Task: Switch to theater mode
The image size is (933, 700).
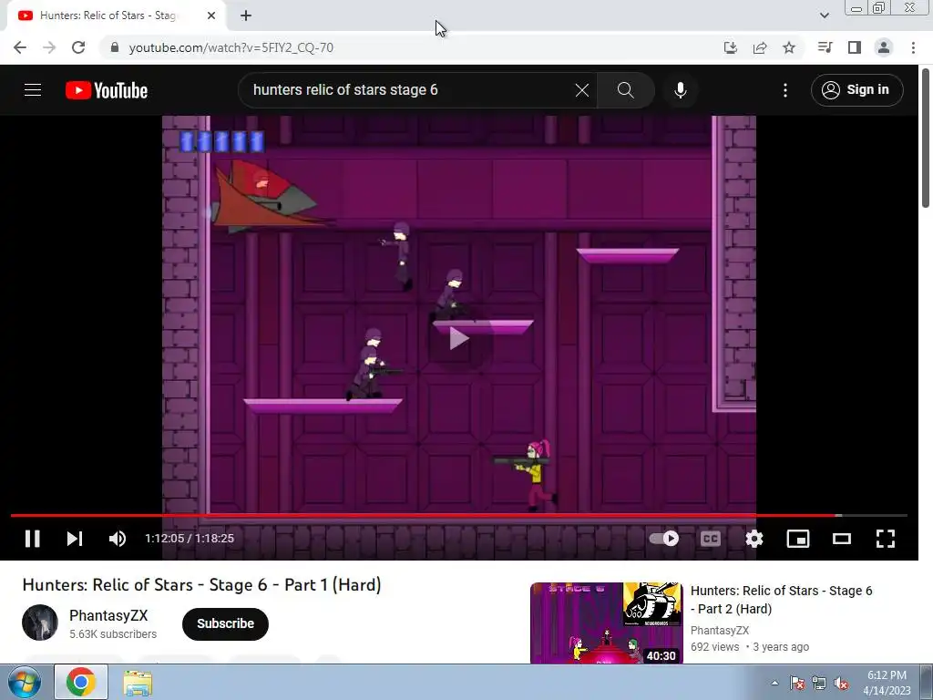Action: (841, 539)
